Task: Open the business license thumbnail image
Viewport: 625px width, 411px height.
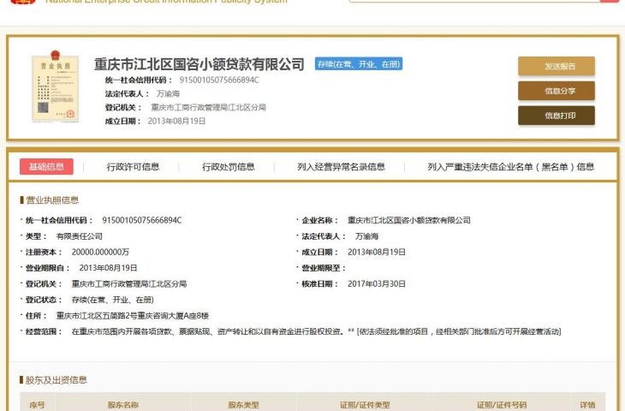Action: point(55,86)
